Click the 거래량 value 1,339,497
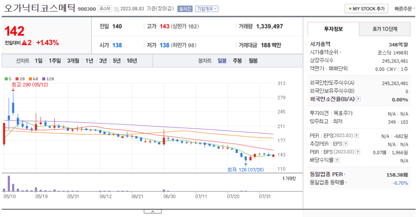This screenshot has height=217, width=420. 270,26
